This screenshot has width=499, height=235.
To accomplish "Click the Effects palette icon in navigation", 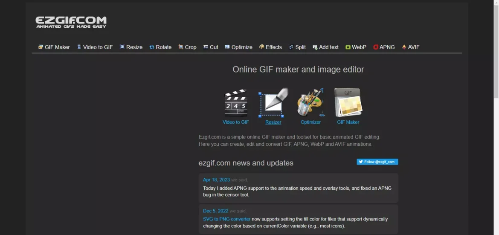I will coord(261,47).
